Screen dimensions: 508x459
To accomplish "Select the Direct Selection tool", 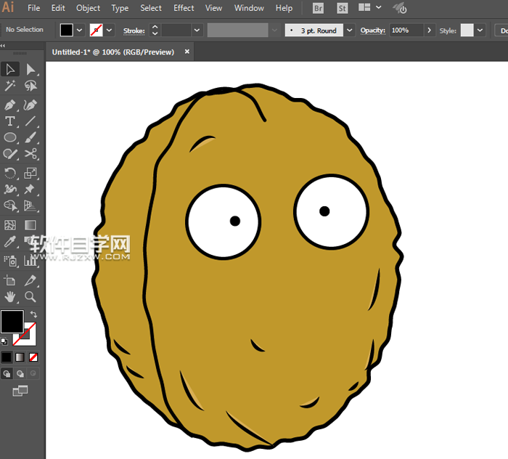I will pyautogui.click(x=30, y=70).
